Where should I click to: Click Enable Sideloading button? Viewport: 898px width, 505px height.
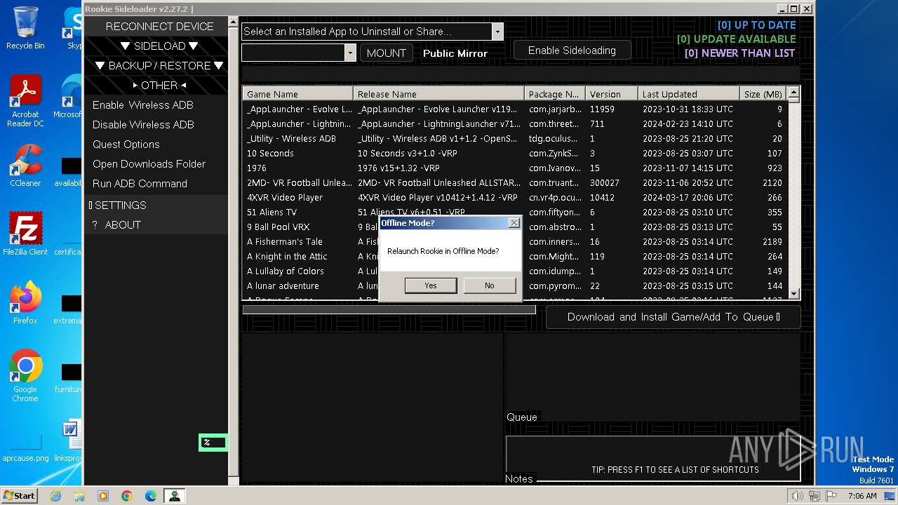point(572,50)
